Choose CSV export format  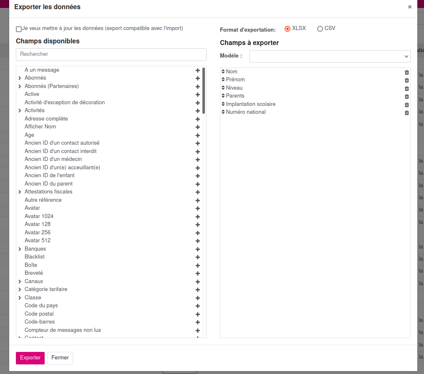pyautogui.click(x=320, y=29)
